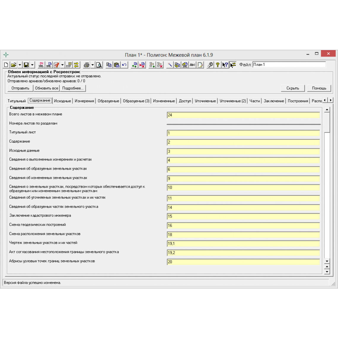Expand the dropdown beside the signing icon
338x338 pixels.
[63, 65]
